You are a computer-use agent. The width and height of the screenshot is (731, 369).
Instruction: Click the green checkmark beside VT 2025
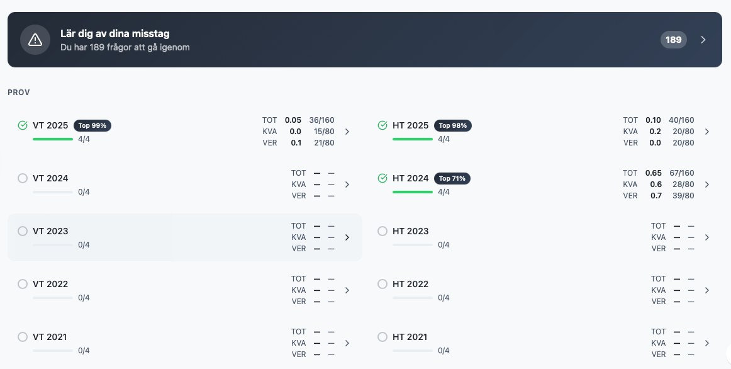[x=23, y=125]
